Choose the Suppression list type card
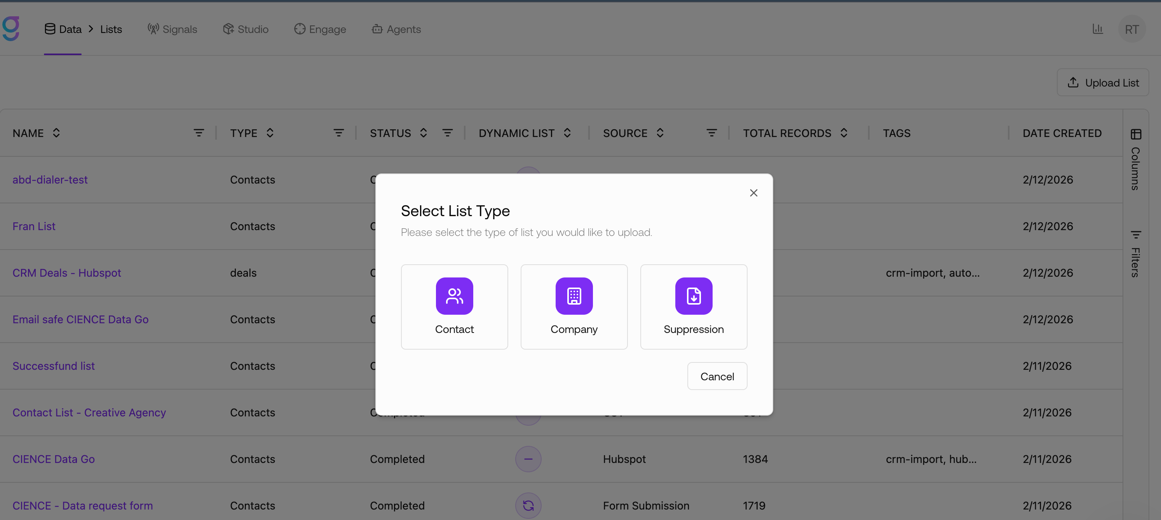Screen dimensions: 1161x520 pos(694,307)
